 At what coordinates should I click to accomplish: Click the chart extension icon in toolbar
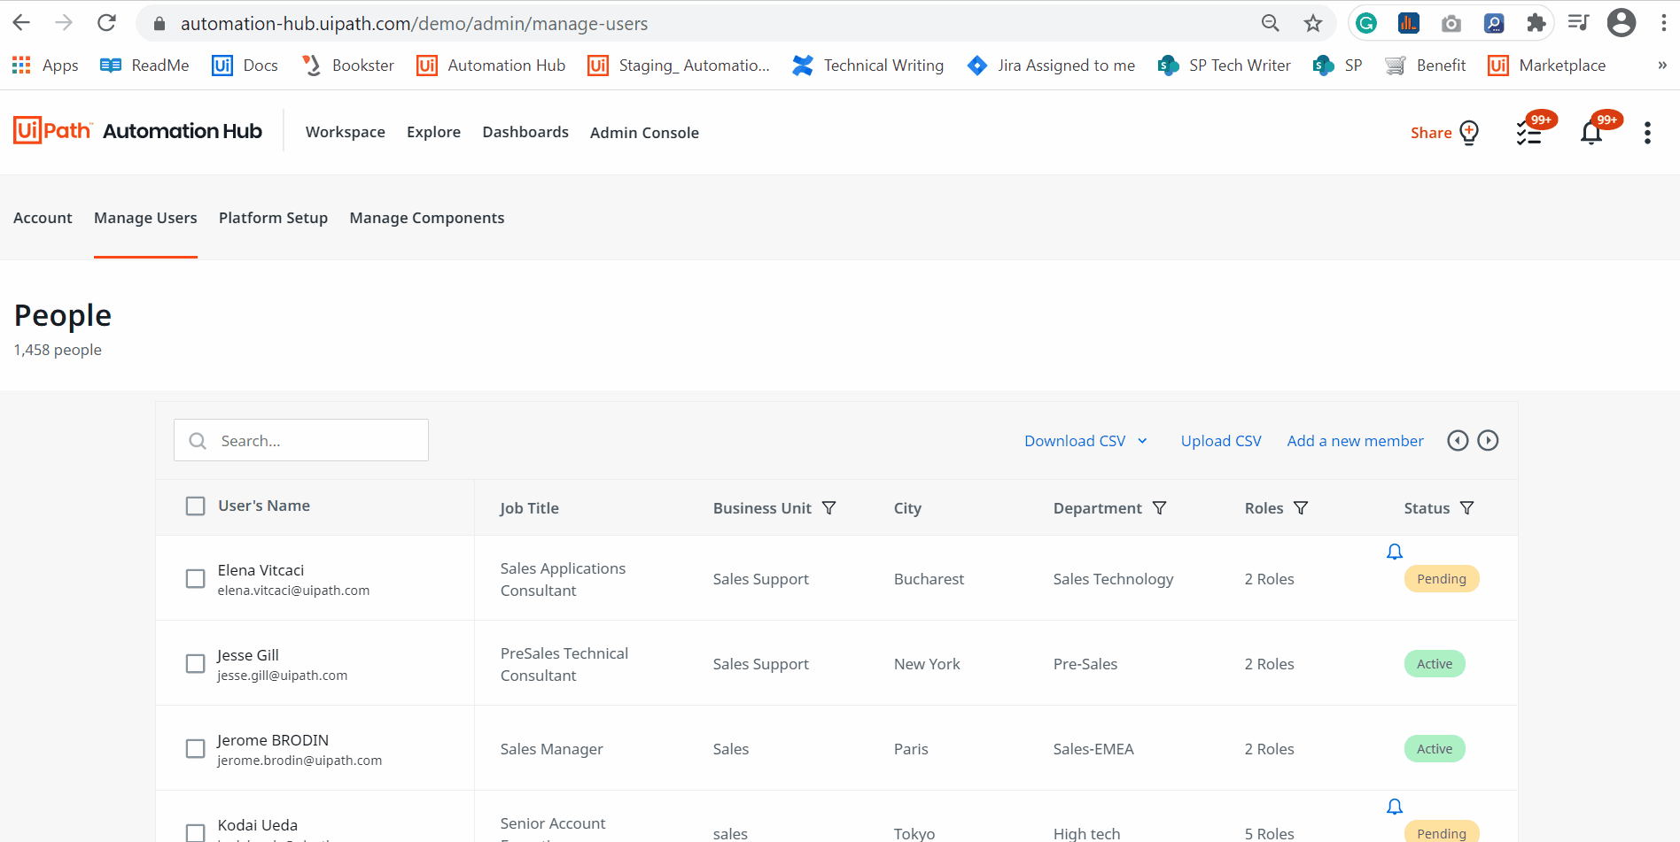click(x=1409, y=23)
